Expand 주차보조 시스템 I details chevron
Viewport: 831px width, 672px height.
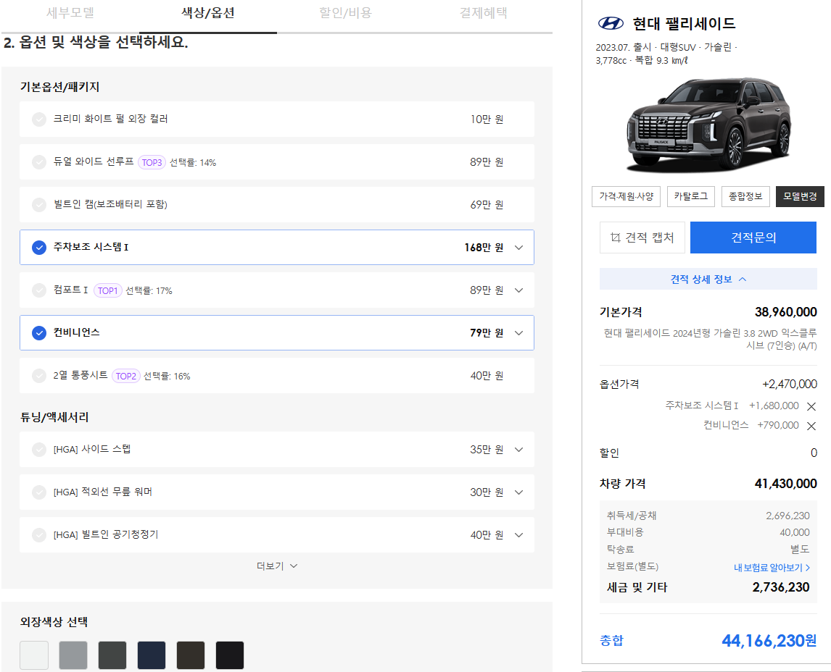[519, 248]
